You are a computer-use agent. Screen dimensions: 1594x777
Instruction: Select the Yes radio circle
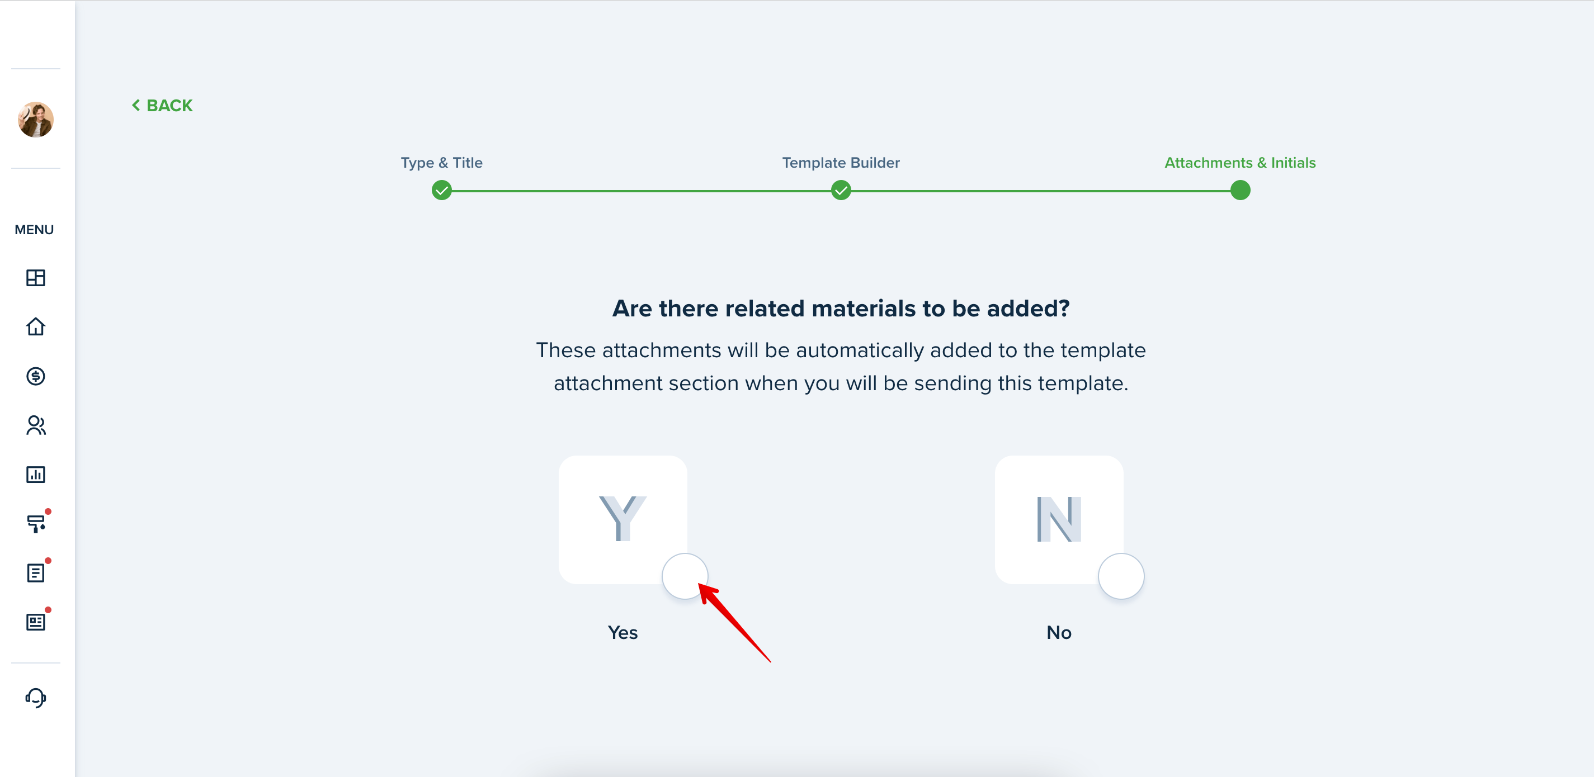685,576
